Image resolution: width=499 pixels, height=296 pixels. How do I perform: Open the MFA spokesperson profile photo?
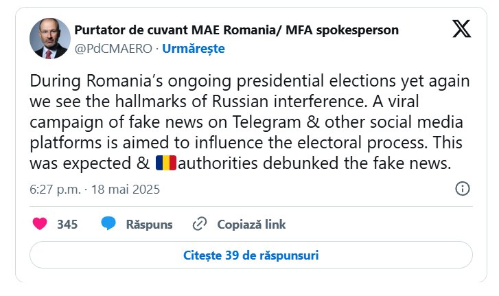coord(49,39)
